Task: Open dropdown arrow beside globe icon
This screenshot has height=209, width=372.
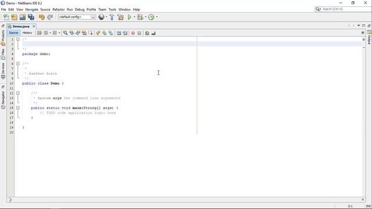Action: click(106, 17)
